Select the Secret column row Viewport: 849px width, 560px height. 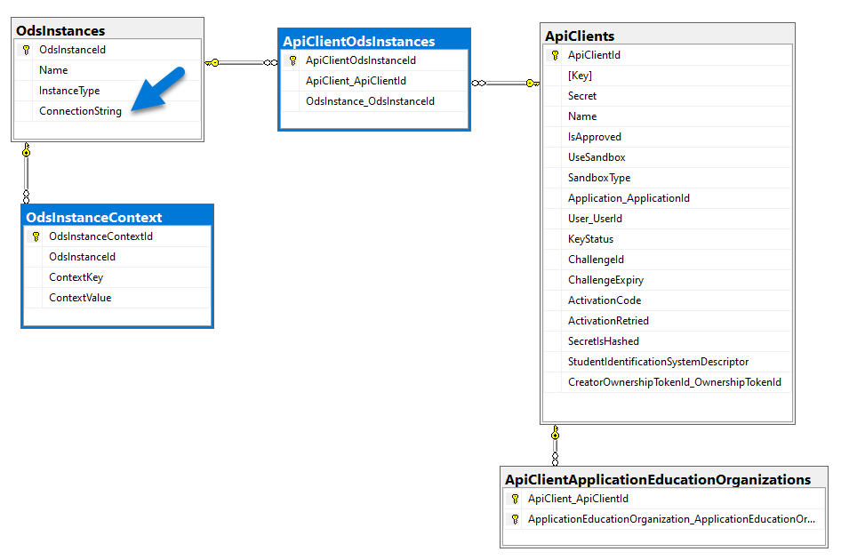(x=668, y=96)
